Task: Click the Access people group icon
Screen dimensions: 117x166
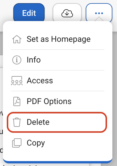Action: tap(17, 81)
